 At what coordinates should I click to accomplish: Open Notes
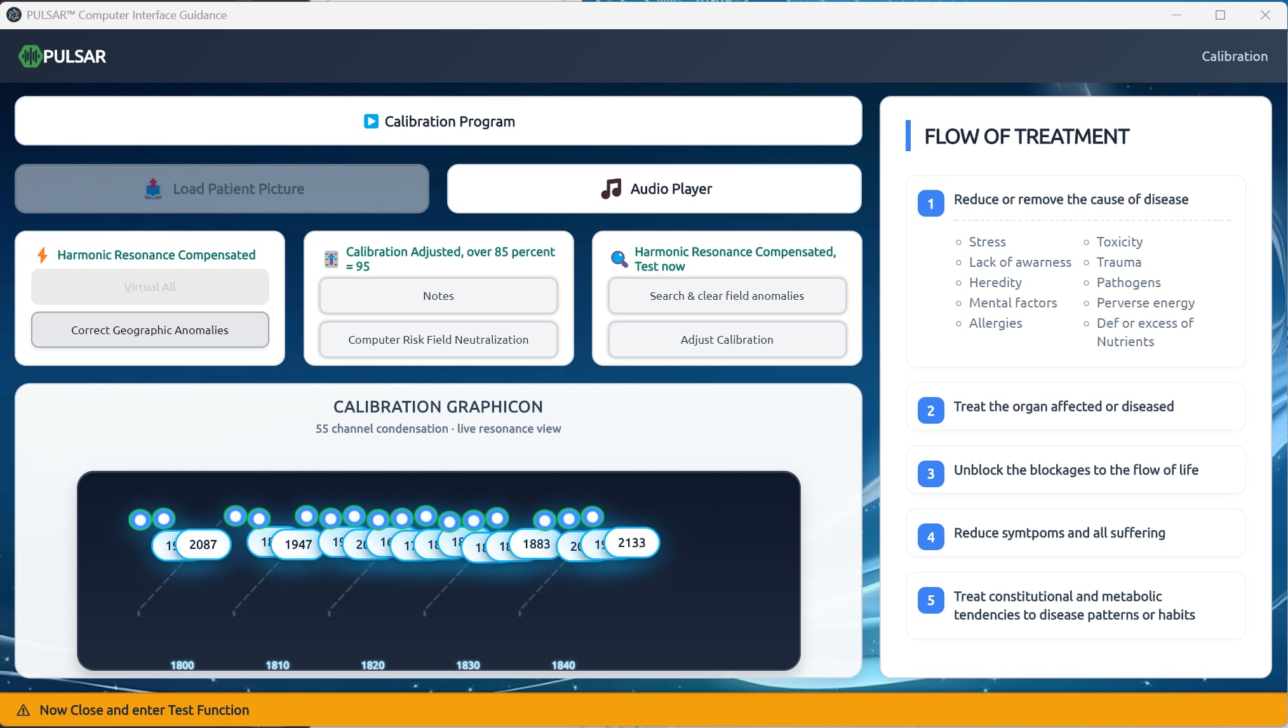pyautogui.click(x=438, y=295)
